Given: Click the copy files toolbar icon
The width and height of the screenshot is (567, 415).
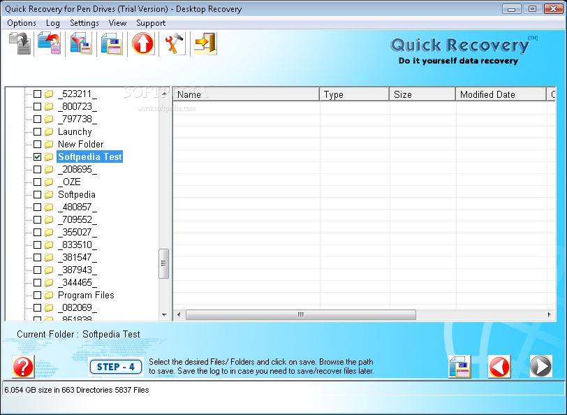Looking at the screenshot, I should click(20, 43).
